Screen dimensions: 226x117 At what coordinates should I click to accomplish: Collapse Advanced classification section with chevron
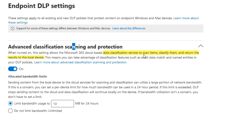(x=201, y=46)
